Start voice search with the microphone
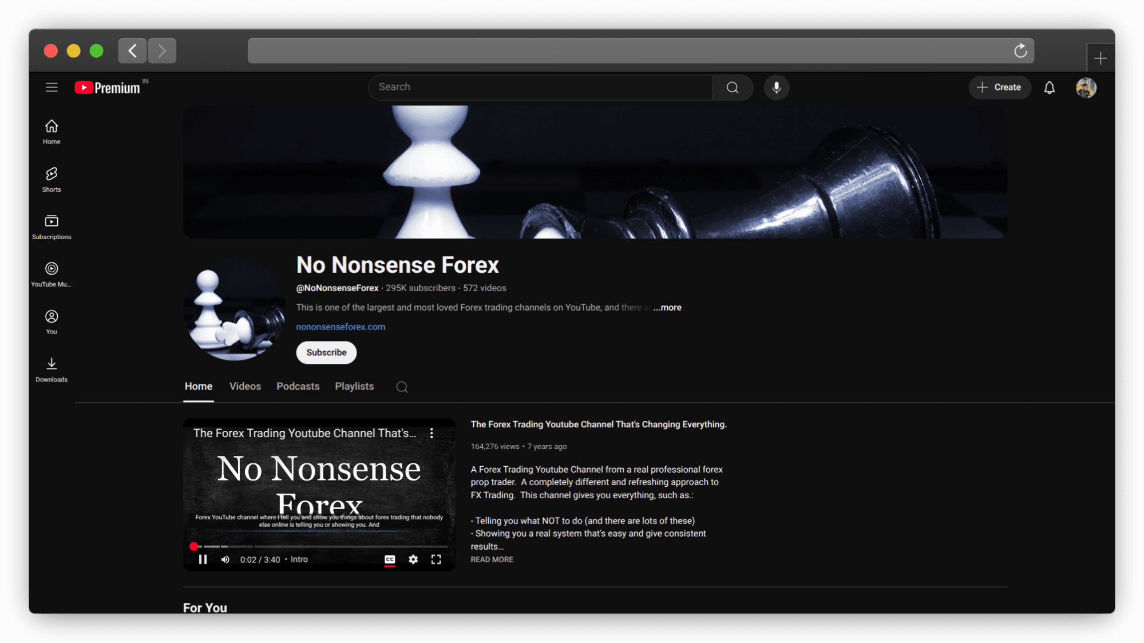 pyautogui.click(x=777, y=88)
